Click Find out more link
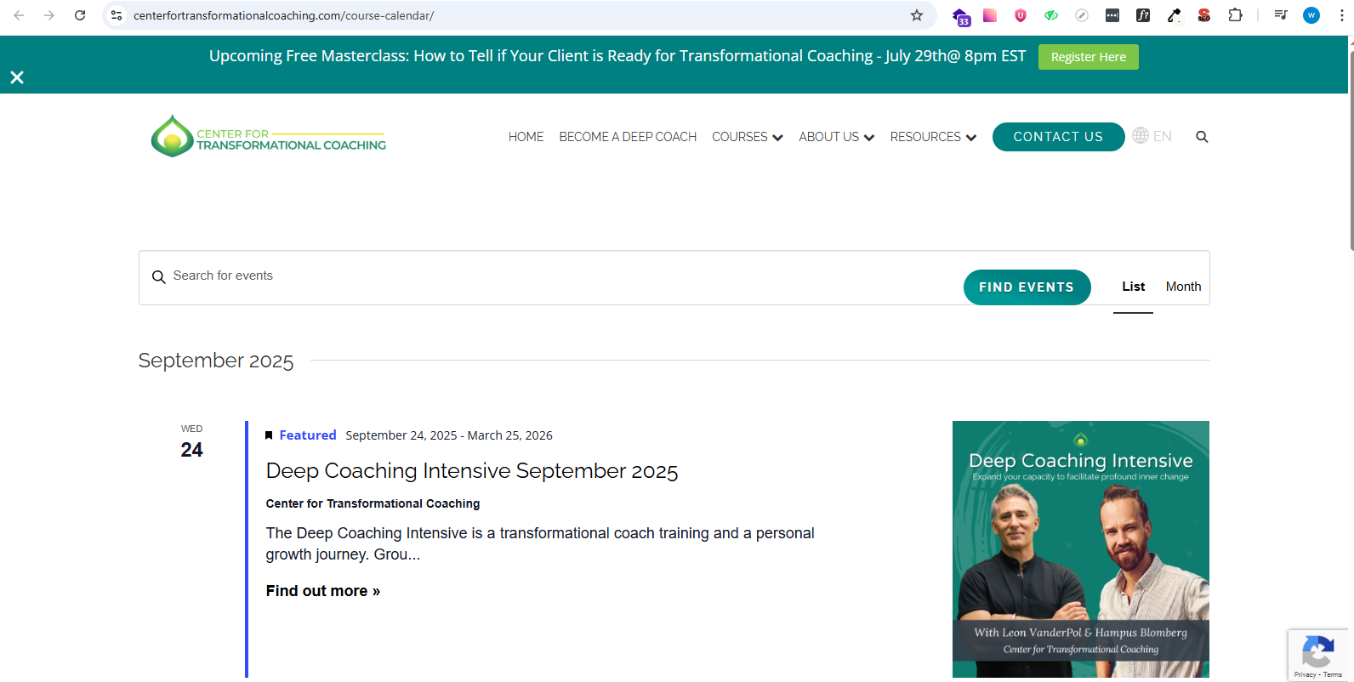This screenshot has height=682, width=1354. (x=323, y=591)
